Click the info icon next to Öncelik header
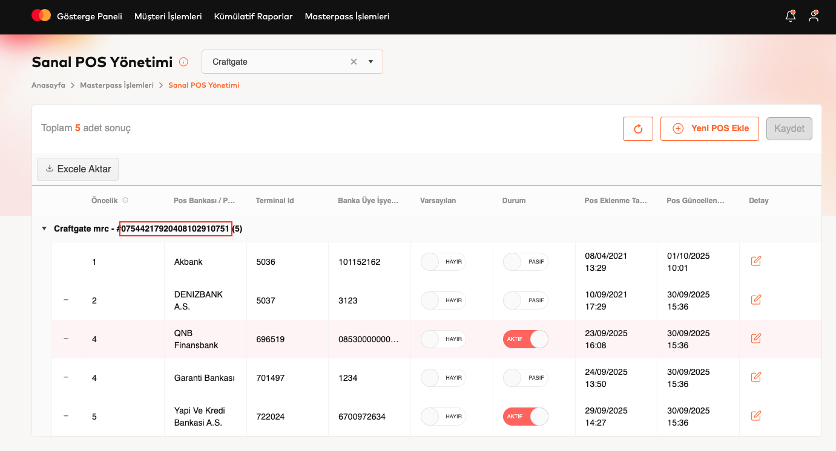836x451 pixels. [x=125, y=200]
